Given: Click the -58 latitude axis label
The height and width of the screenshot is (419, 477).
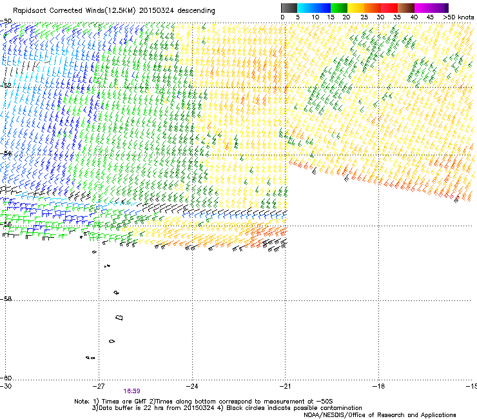Looking at the screenshot, I should point(6,299).
